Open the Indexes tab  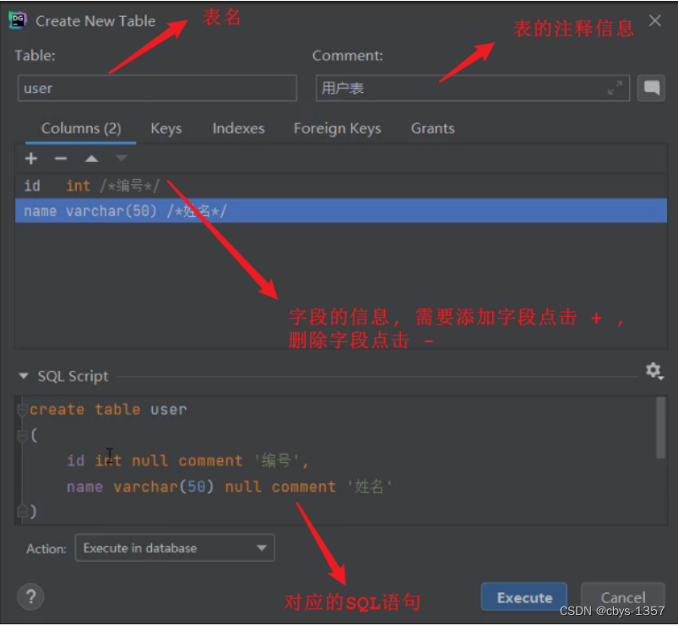tap(238, 128)
